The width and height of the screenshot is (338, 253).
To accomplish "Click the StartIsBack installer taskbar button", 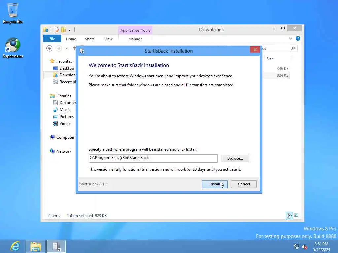I will pyautogui.click(x=56, y=246).
